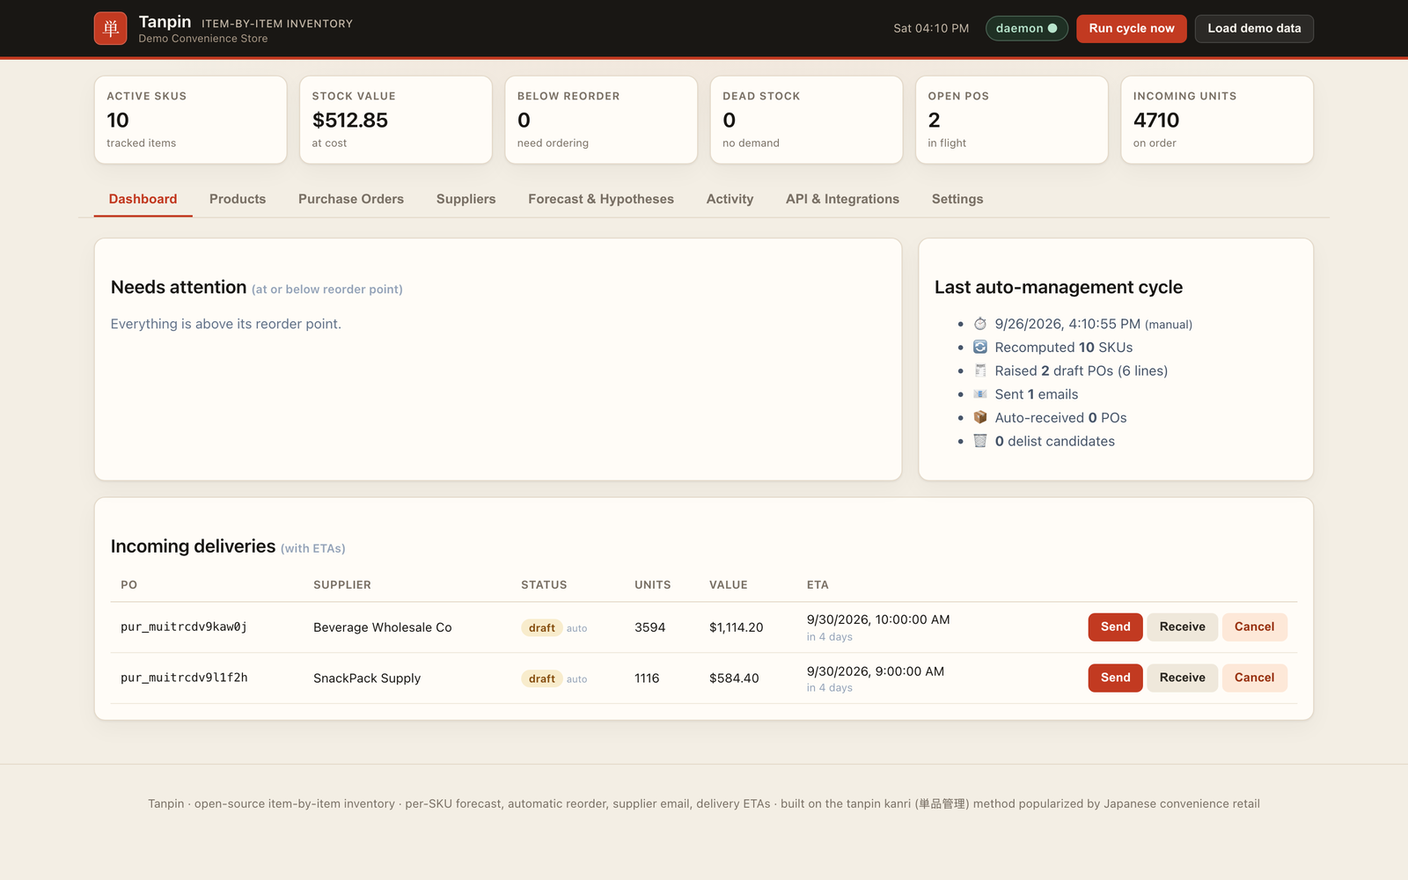Click the clock text Sat 04:10 PM
Screen dimensions: 1408x880
click(931, 28)
